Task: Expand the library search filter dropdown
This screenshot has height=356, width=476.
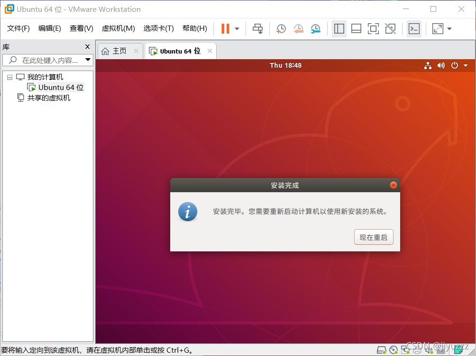Action: pos(88,60)
